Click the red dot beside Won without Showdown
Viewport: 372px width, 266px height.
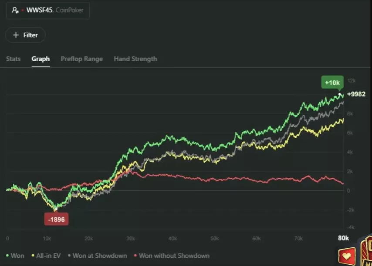pyautogui.click(x=135, y=256)
